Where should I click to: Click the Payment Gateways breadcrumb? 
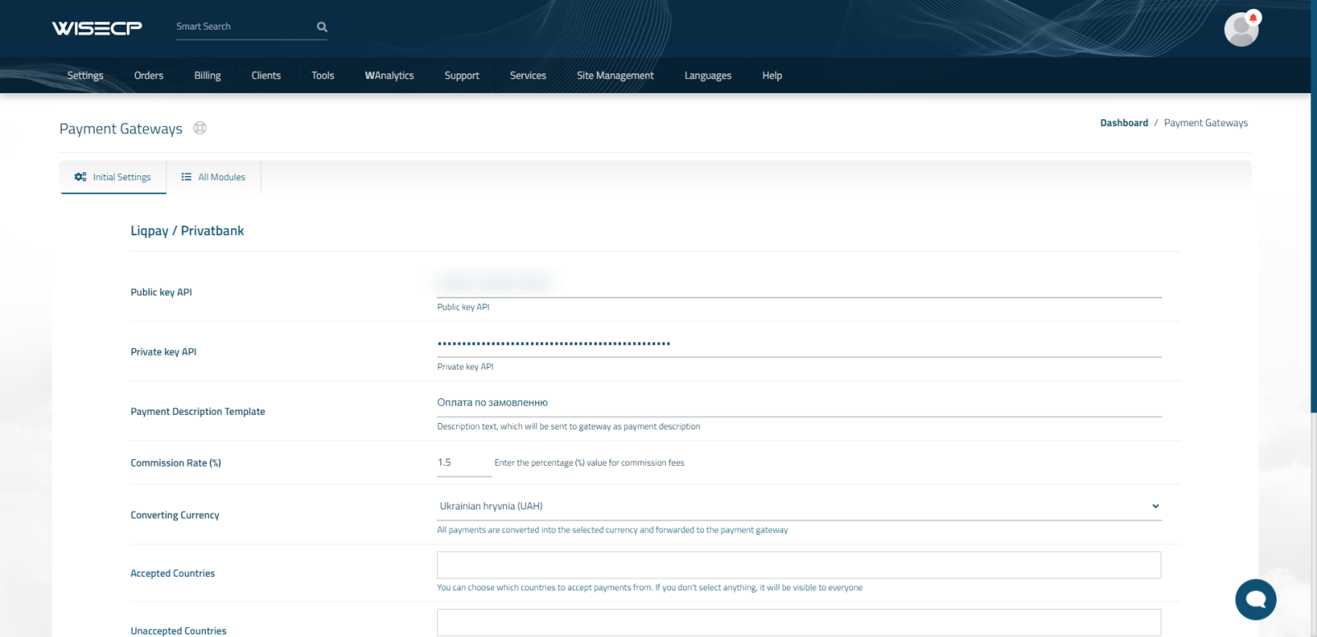pyautogui.click(x=1206, y=123)
